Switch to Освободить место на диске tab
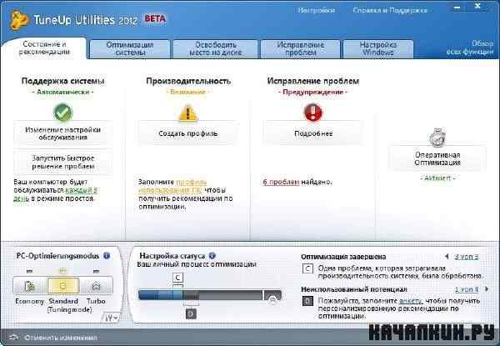Image resolution: width=500 pixels, height=346 pixels. (215, 49)
